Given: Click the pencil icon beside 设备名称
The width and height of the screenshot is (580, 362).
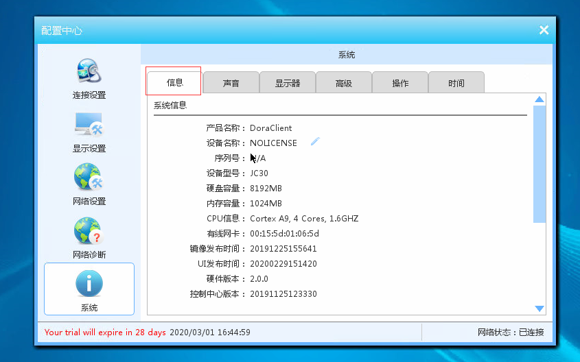Looking at the screenshot, I should 315,142.
